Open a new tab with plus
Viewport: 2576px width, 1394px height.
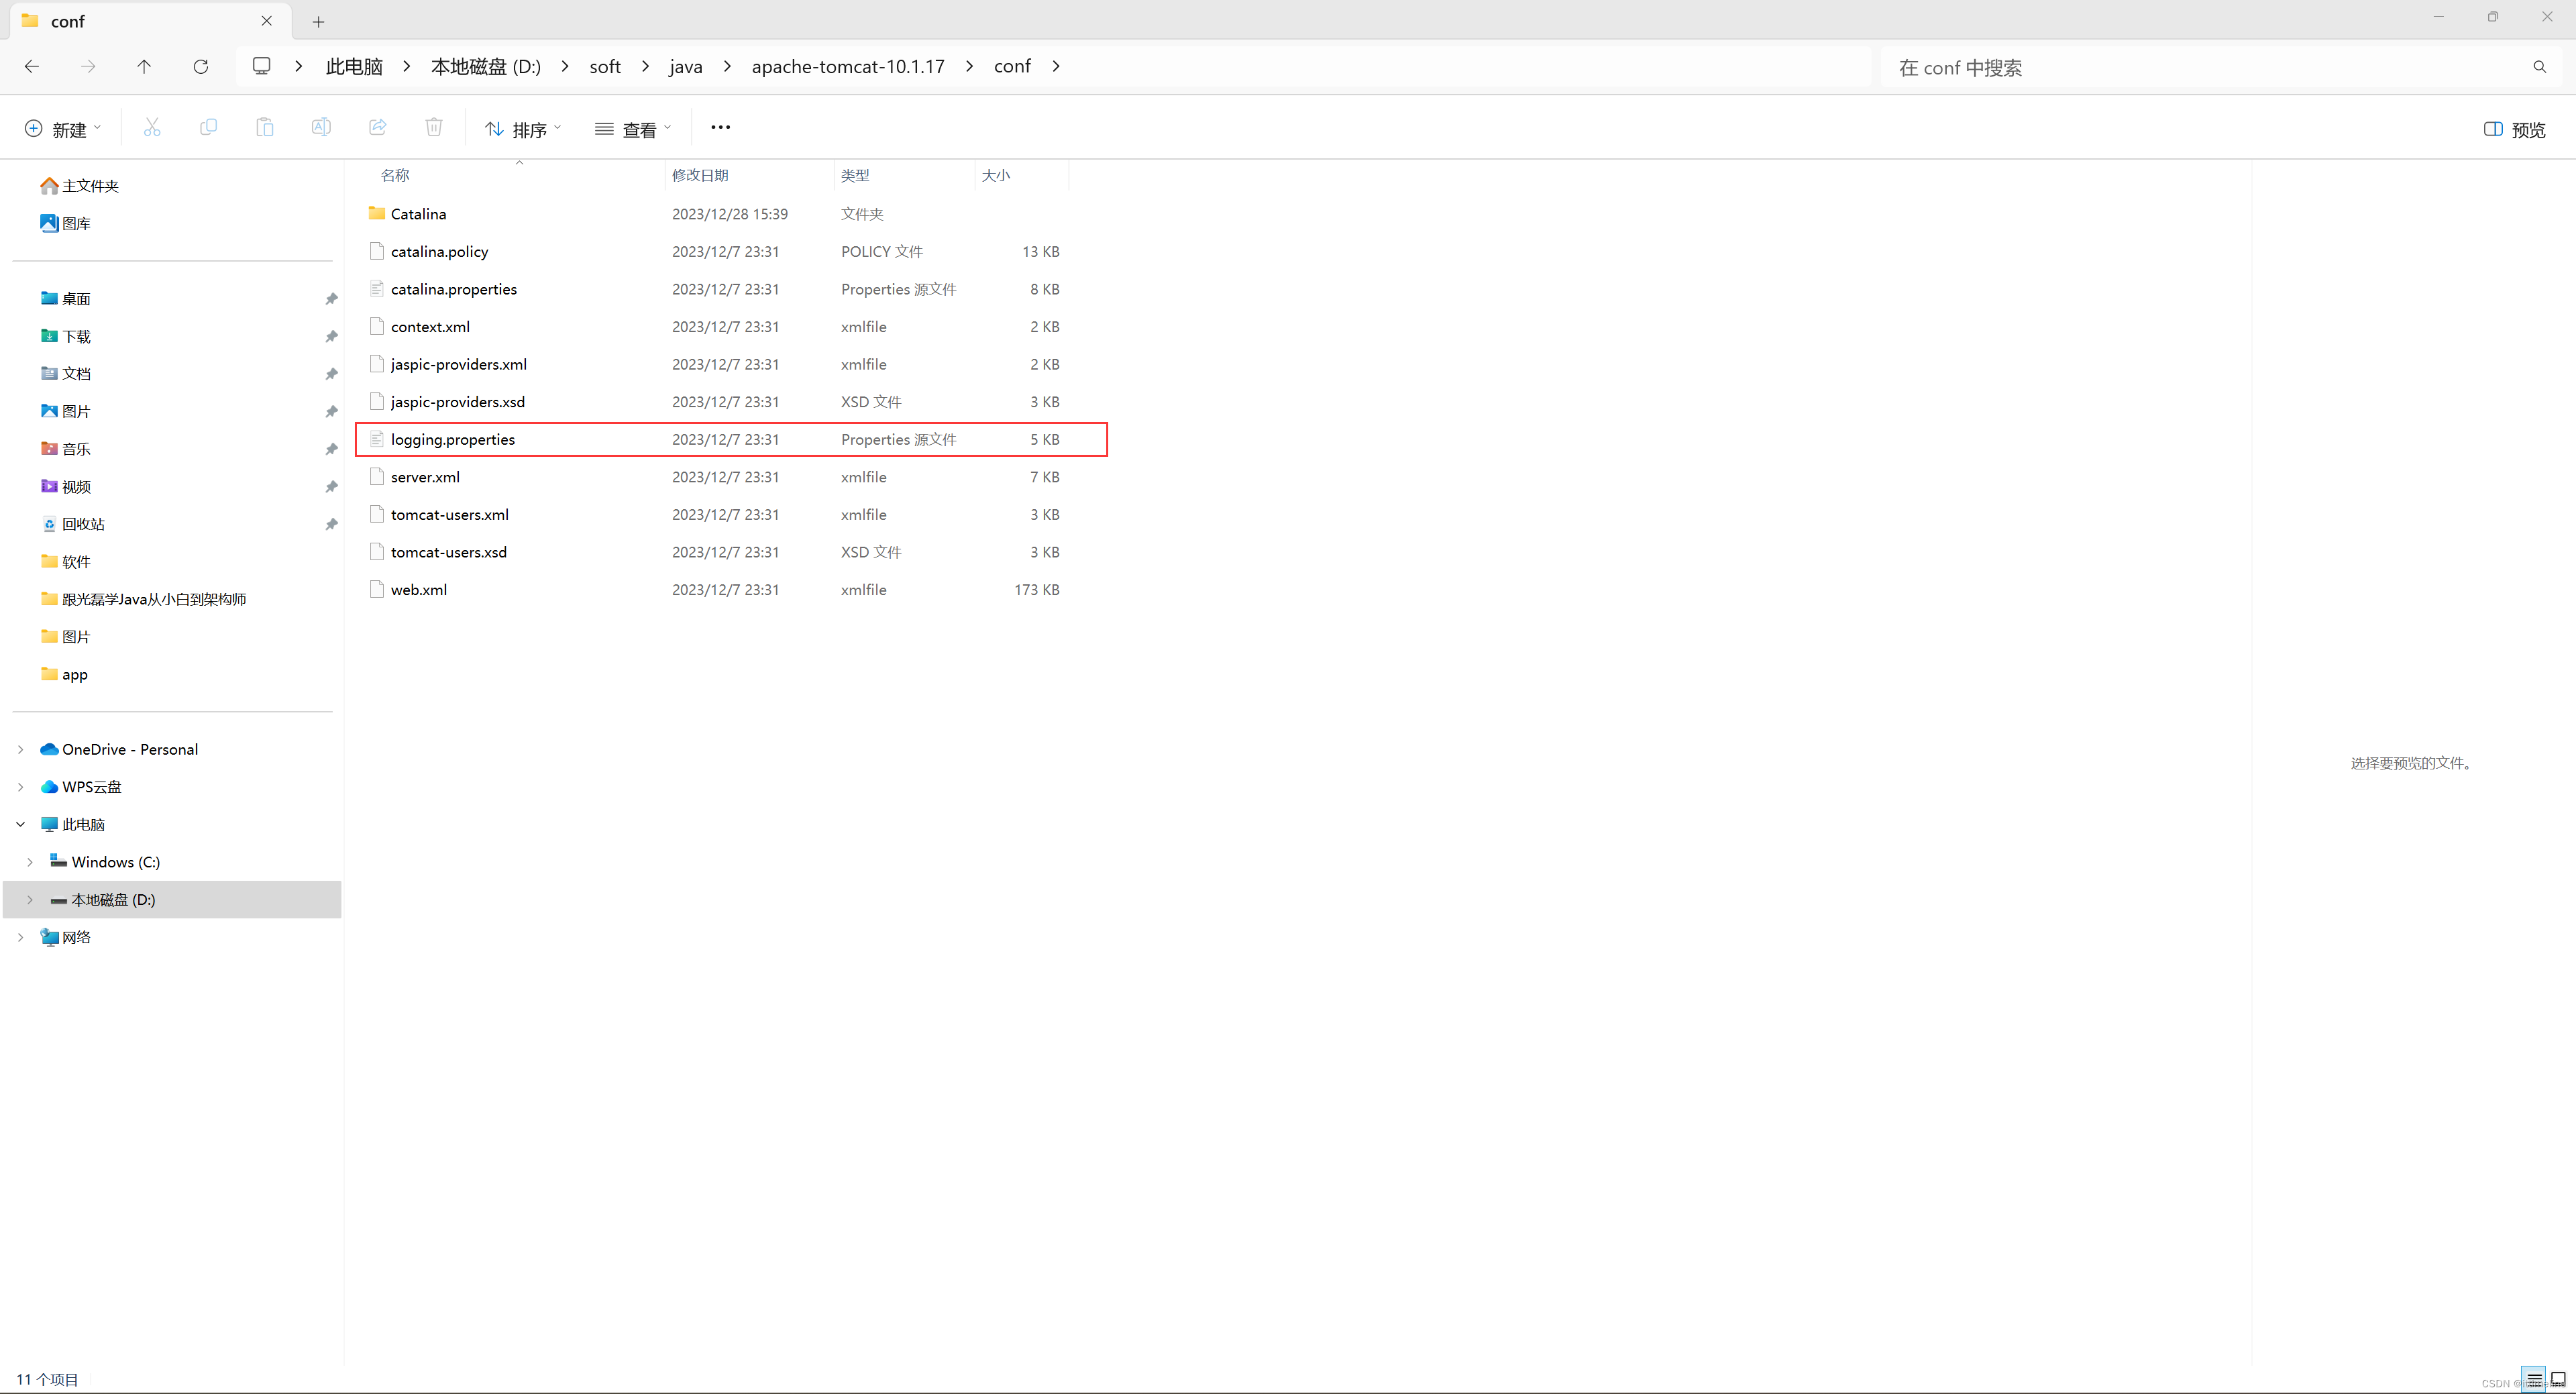[x=318, y=21]
